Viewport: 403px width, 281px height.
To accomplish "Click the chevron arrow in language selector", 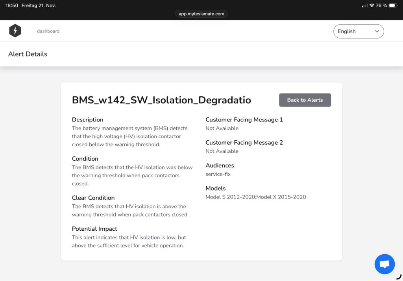I will (x=377, y=31).
